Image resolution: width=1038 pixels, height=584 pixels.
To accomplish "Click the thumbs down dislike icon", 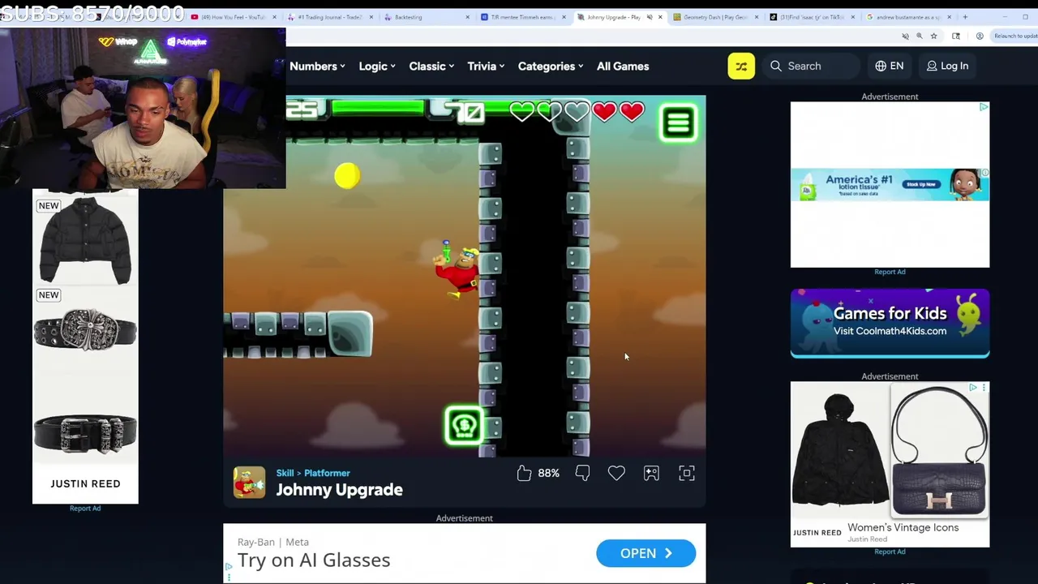I will click(x=582, y=473).
